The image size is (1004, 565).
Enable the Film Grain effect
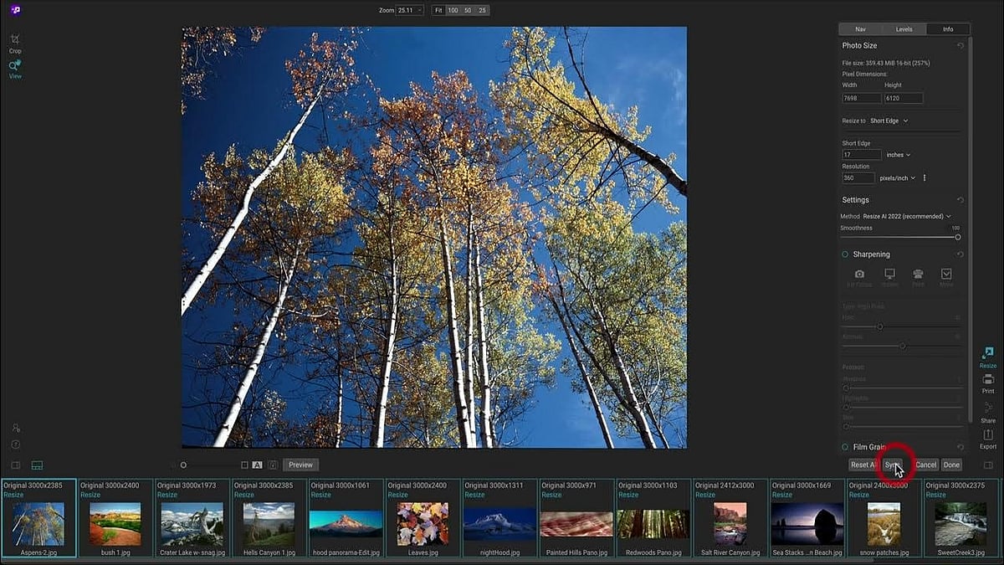pyautogui.click(x=845, y=448)
